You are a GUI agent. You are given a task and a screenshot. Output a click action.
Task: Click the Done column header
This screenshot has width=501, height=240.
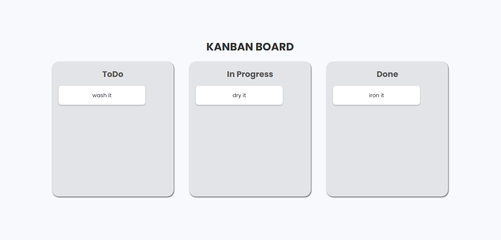[x=387, y=74]
